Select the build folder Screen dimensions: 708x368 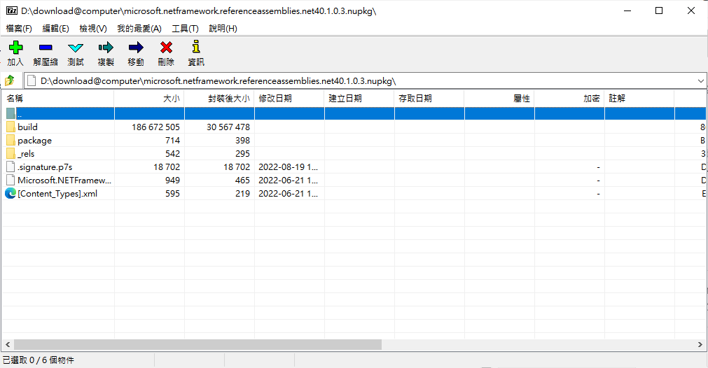pos(27,127)
